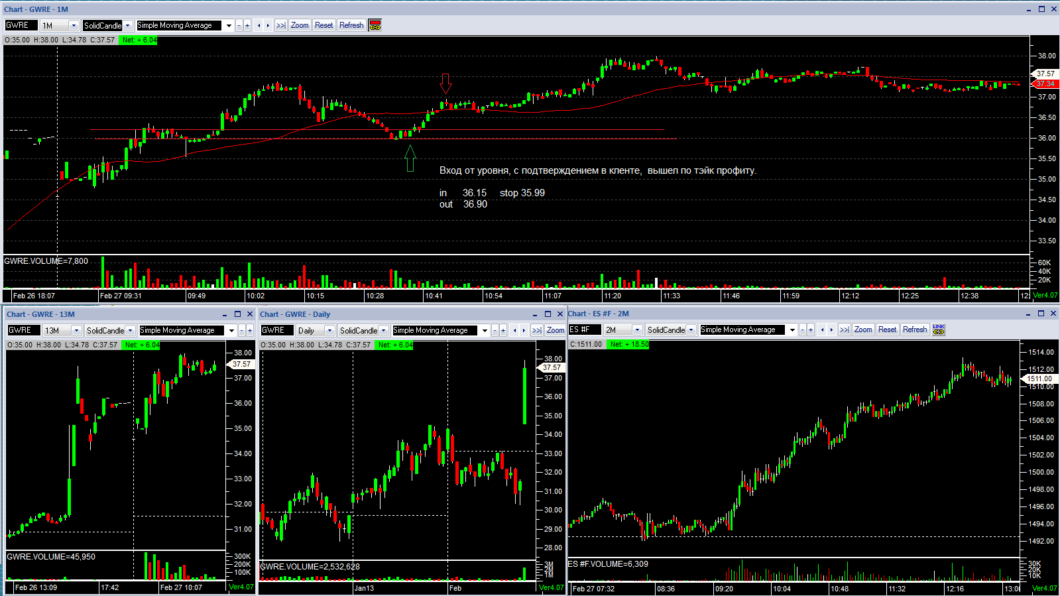Jump to latest bar in ES #F chart
Screen dimensions: 1060x596
[845, 329]
